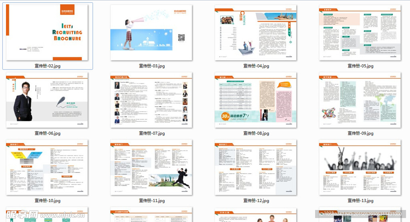
Task: Click the file name 宣传册-07.jpg
Action: click(152, 133)
